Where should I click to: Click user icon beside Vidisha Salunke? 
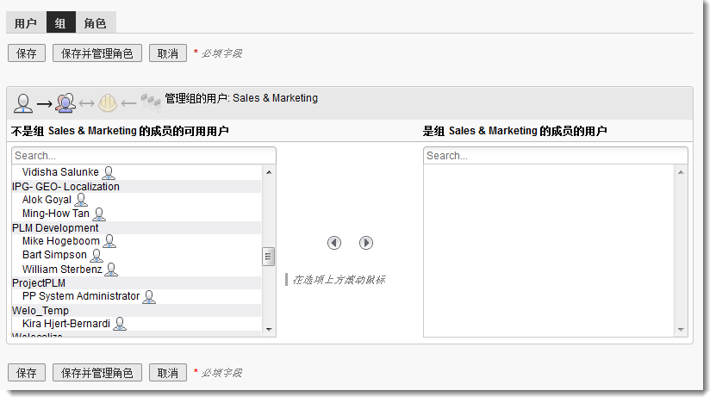click(x=109, y=173)
